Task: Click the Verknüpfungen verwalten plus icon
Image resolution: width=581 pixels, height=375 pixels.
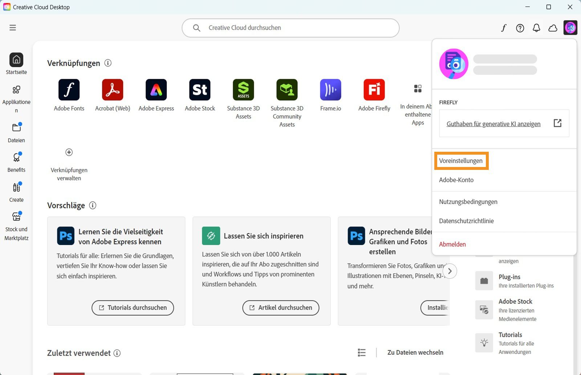Action: click(x=69, y=152)
